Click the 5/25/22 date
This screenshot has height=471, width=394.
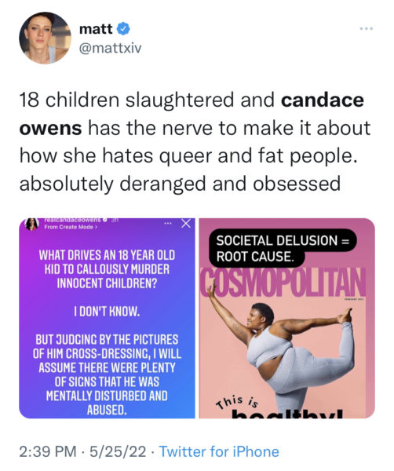118,451
